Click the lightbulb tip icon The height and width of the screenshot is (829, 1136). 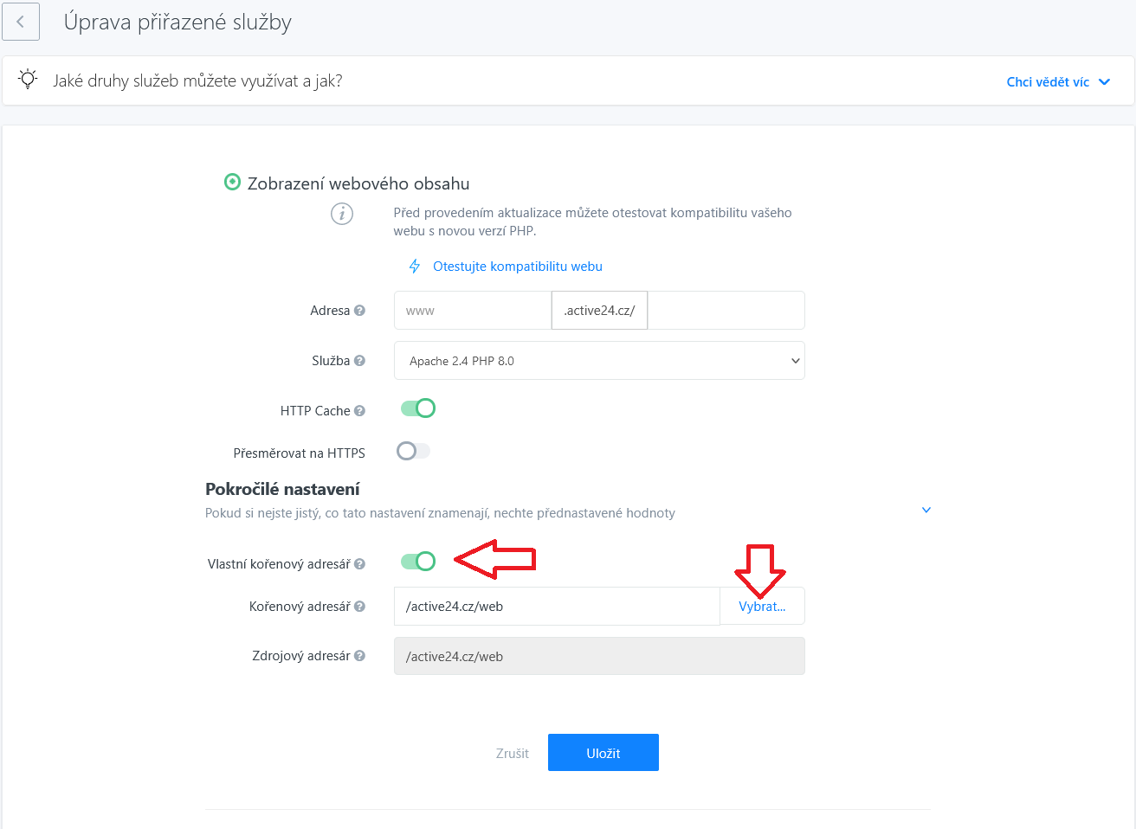(28, 80)
